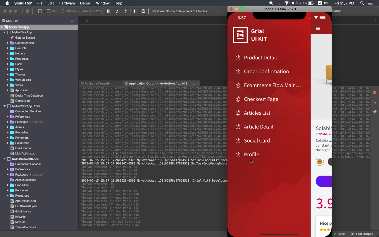Open the File menu

click(39, 3)
